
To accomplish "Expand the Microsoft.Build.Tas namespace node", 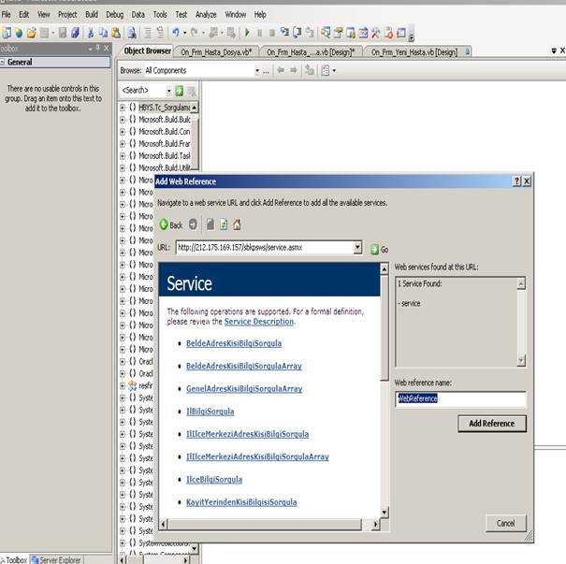I will point(123,156).
